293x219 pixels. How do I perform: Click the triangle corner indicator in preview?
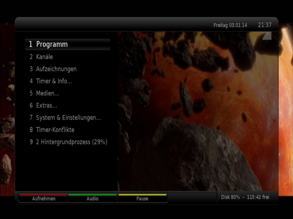pyautogui.click(x=268, y=35)
